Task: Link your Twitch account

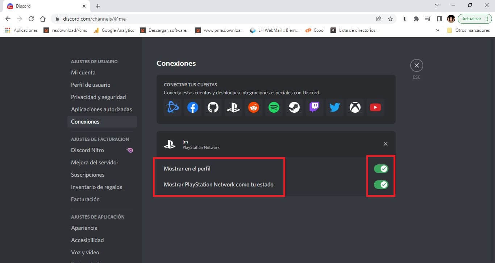Action: coord(315,107)
